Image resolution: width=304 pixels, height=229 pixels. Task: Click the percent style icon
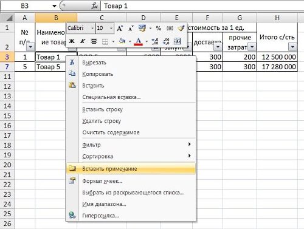coord(159,28)
